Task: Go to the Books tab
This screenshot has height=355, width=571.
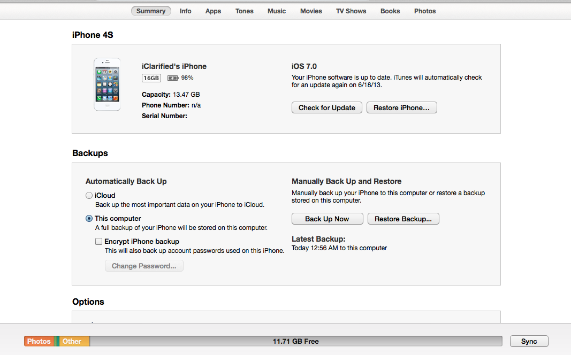Action: click(x=390, y=11)
